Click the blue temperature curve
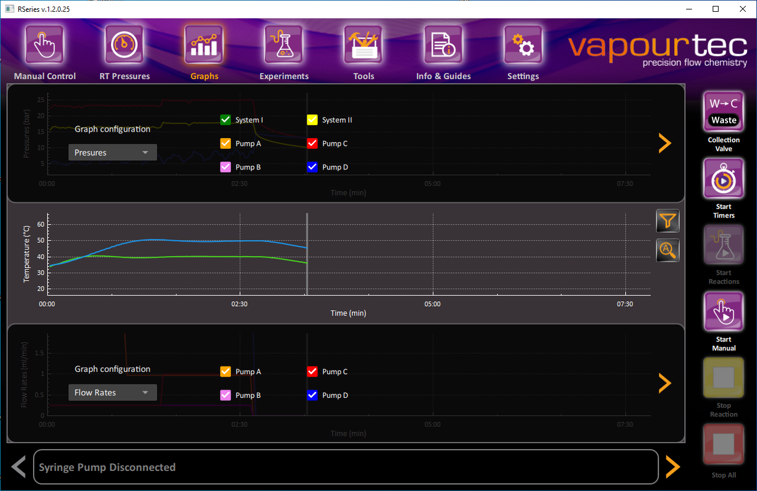Viewport: 757px width, 491px height. pyautogui.click(x=177, y=240)
